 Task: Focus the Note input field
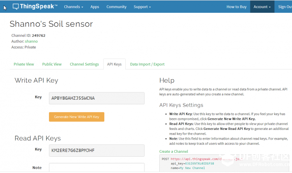[97, 168]
